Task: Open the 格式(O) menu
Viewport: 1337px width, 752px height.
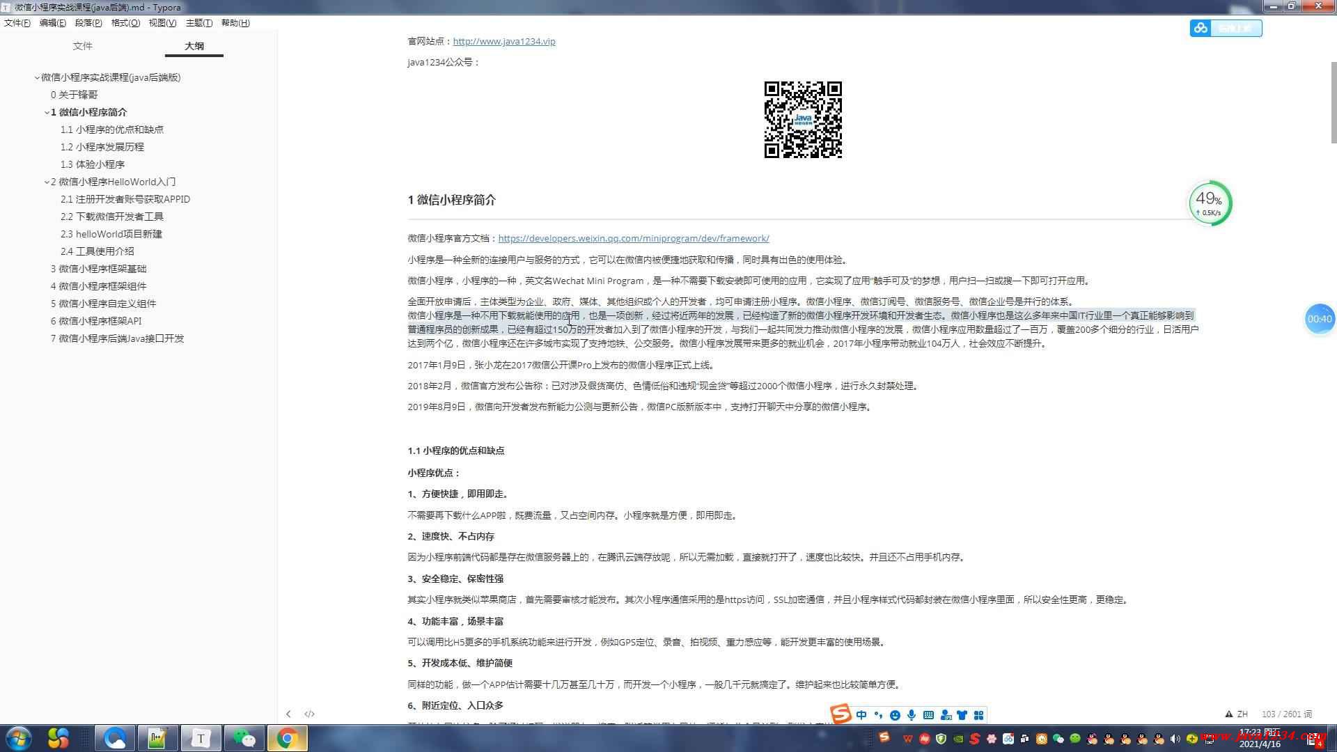Action: click(x=125, y=23)
